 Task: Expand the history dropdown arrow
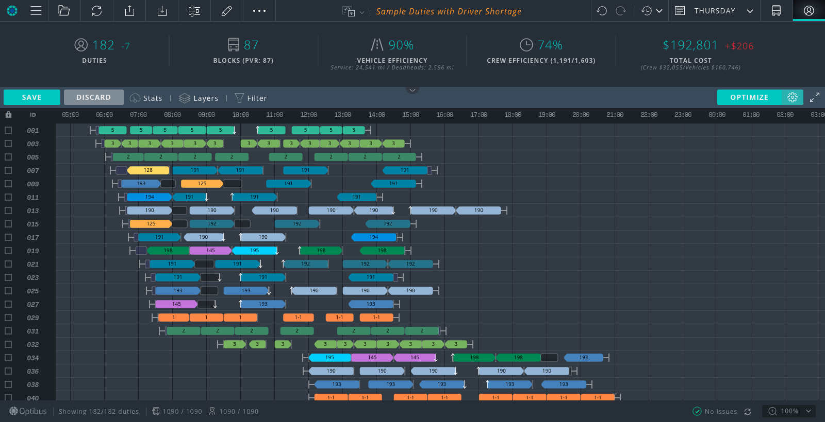tap(659, 11)
